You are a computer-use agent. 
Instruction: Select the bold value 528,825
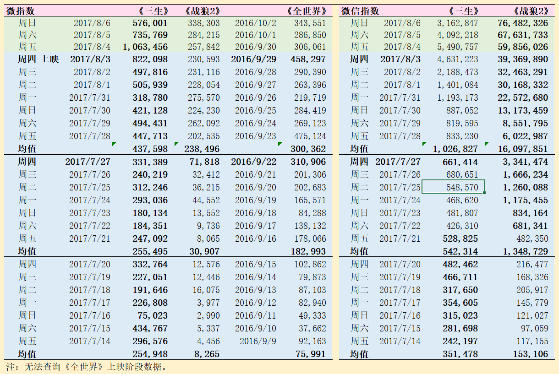click(x=460, y=238)
